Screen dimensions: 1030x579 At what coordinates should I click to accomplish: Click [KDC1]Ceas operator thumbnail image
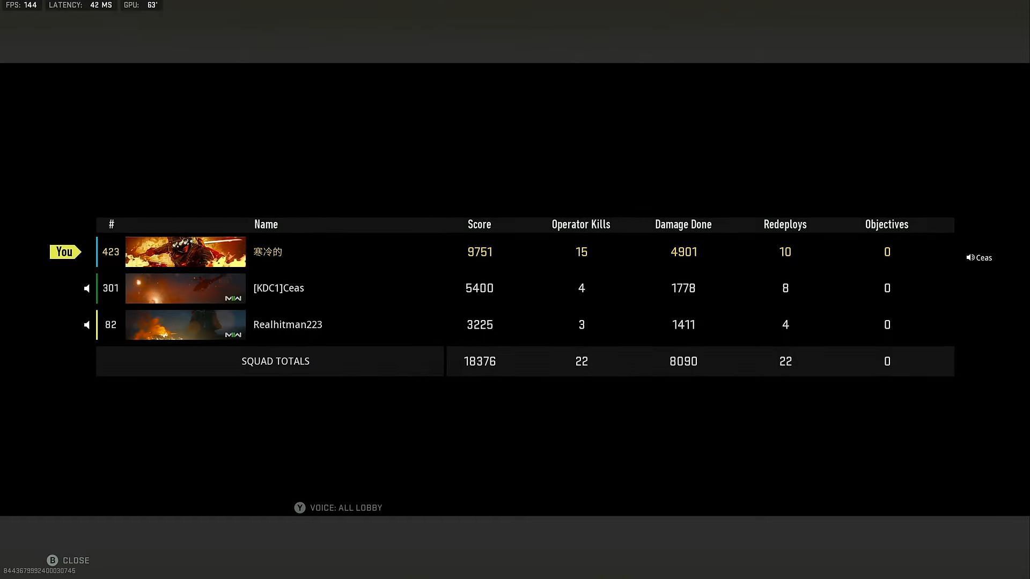185,288
